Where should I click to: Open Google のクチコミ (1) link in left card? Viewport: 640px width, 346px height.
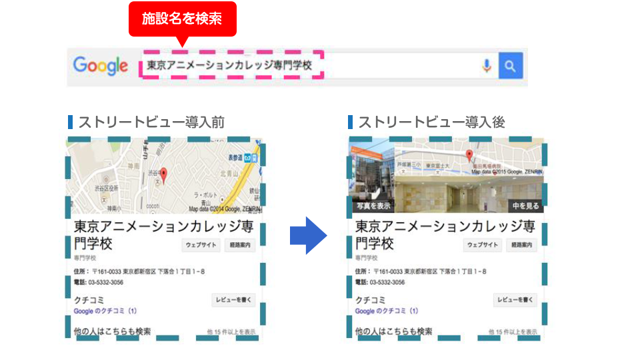(105, 311)
